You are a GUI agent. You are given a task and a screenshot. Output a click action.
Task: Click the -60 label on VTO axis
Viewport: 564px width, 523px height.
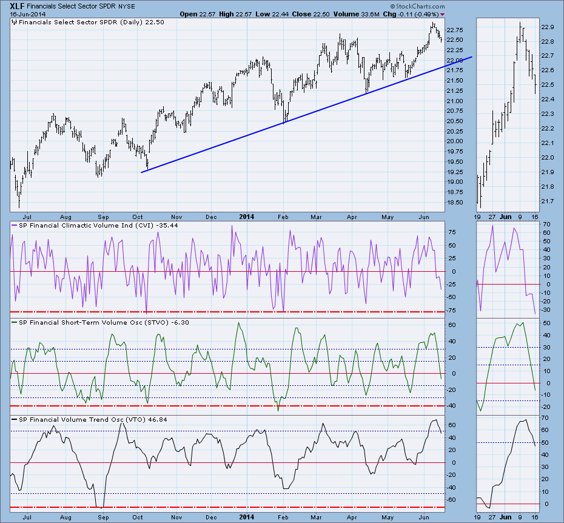(x=452, y=500)
